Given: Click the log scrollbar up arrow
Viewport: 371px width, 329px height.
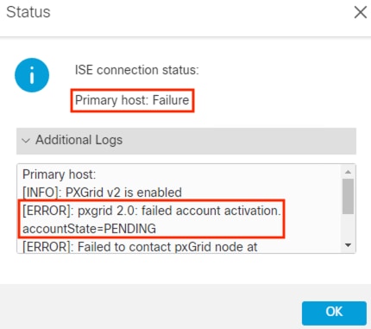Looking at the screenshot, I should pyautogui.click(x=348, y=172).
